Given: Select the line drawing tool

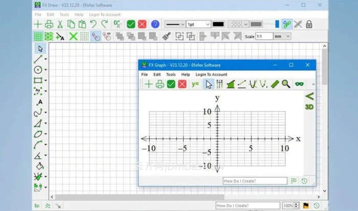Looking at the screenshot, I should point(38,59).
